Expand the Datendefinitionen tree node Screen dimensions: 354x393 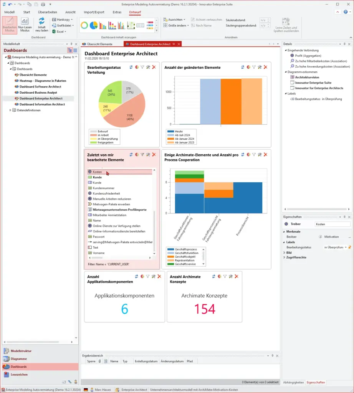coord(10,110)
